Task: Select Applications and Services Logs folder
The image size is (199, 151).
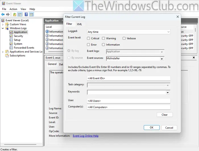Action: (x=26, y=52)
